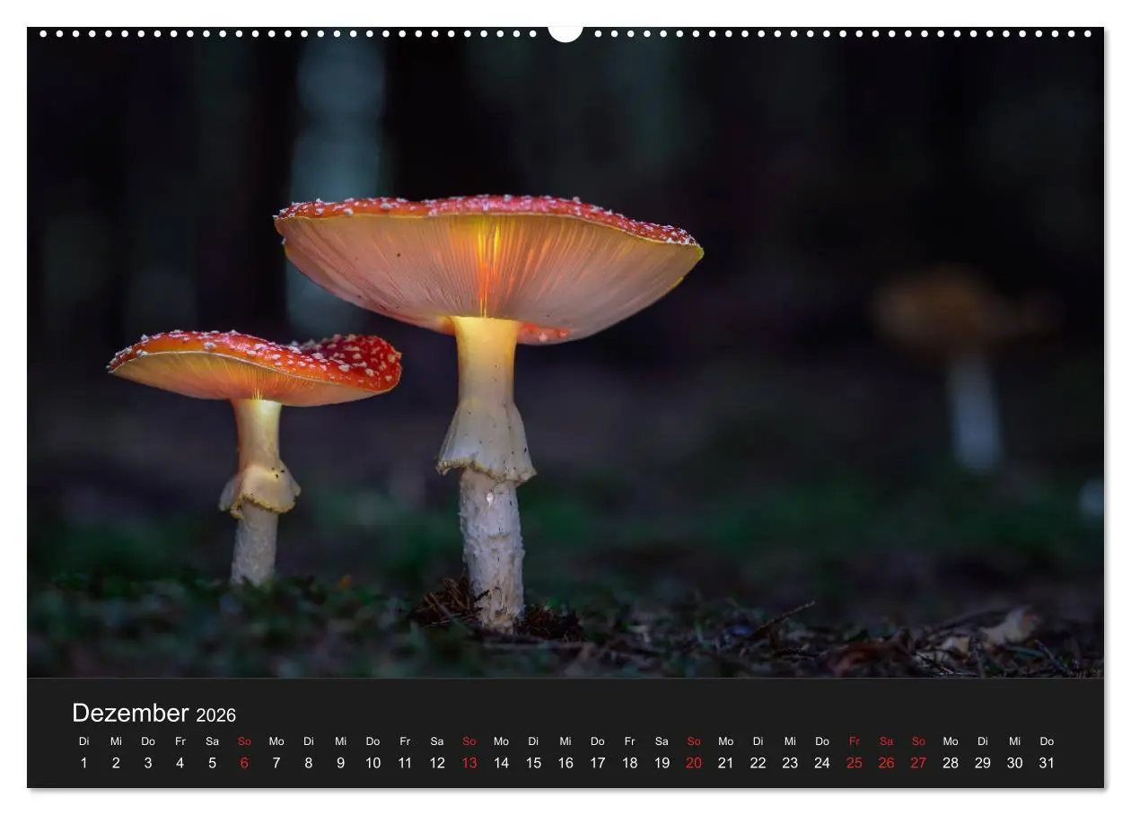1131x815 pixels.
Task: Click the red 'So' label above 13
Action: point(469,741)
